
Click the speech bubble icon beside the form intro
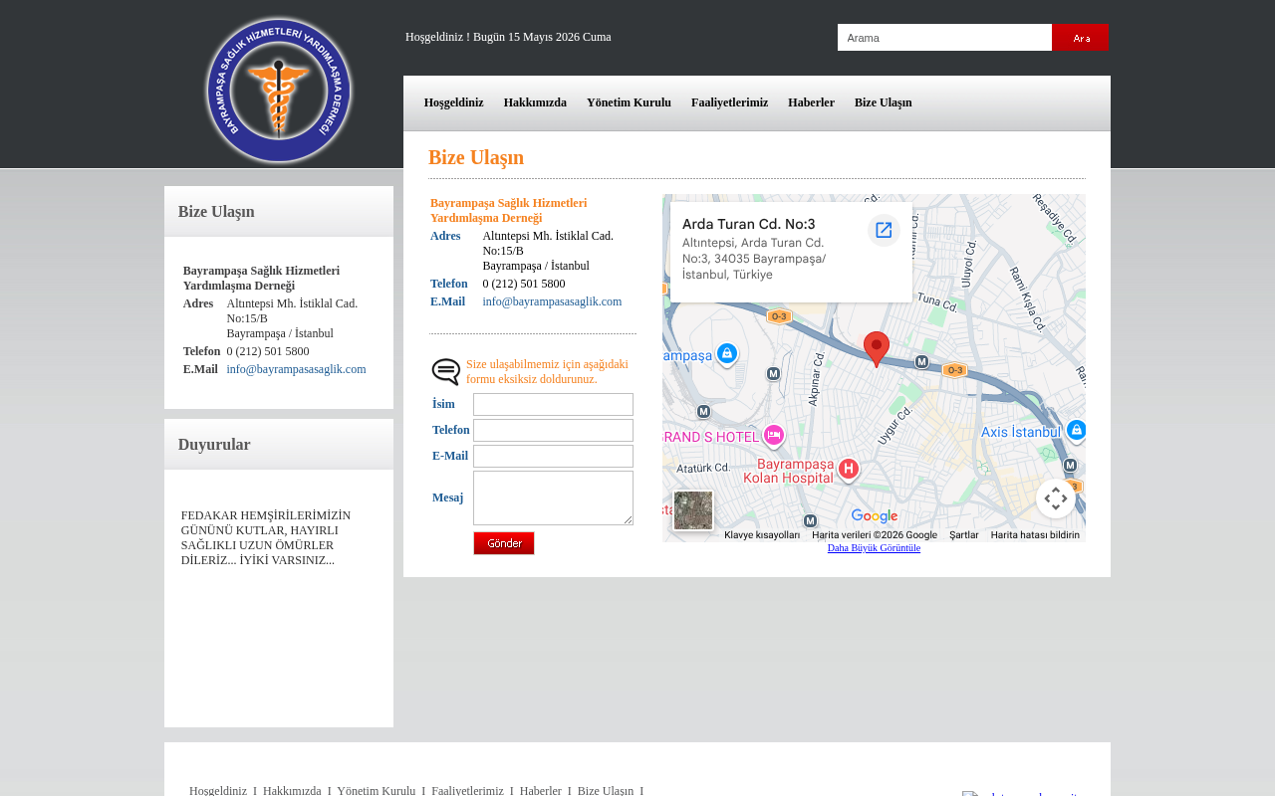coord(446,372)
